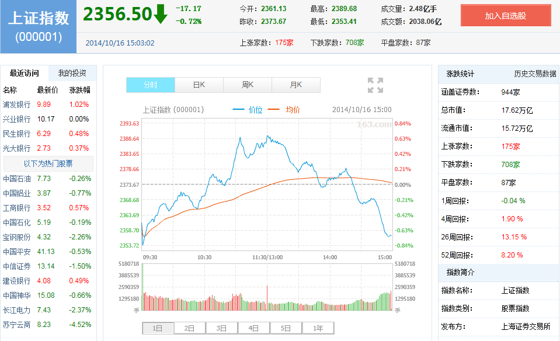
Task: Open 中国平安 stock link
Action: (16, 252)
